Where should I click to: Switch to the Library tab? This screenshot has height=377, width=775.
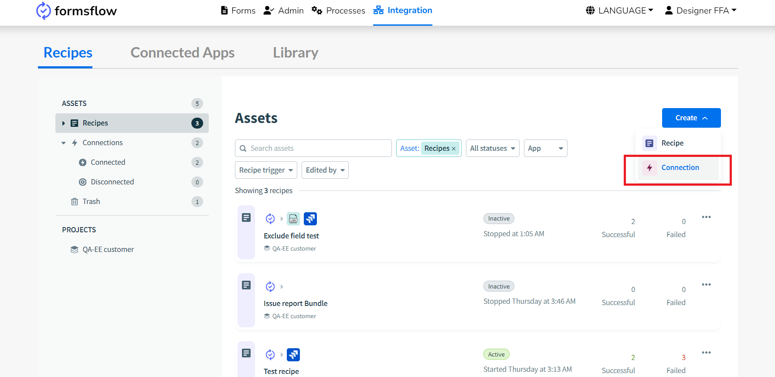(296, 53)
